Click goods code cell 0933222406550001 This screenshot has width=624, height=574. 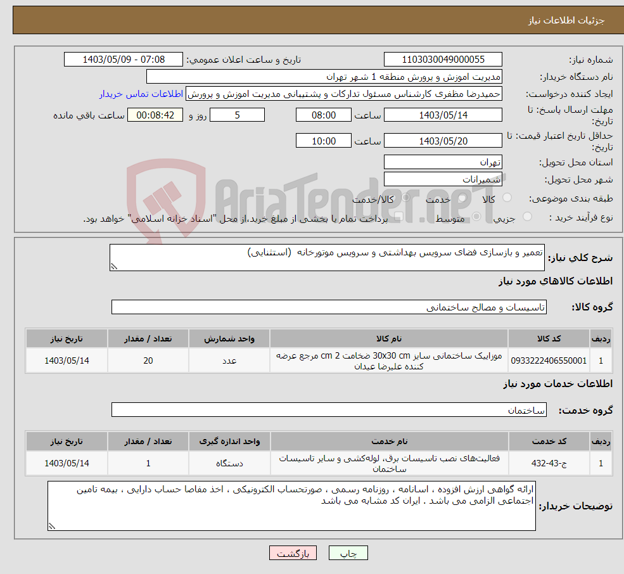[549, 360]
